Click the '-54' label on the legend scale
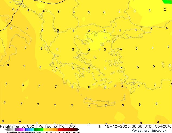Image resolution: width=172 pixels, height=133 pixels. pyautogui.click(x=9, y=132)
